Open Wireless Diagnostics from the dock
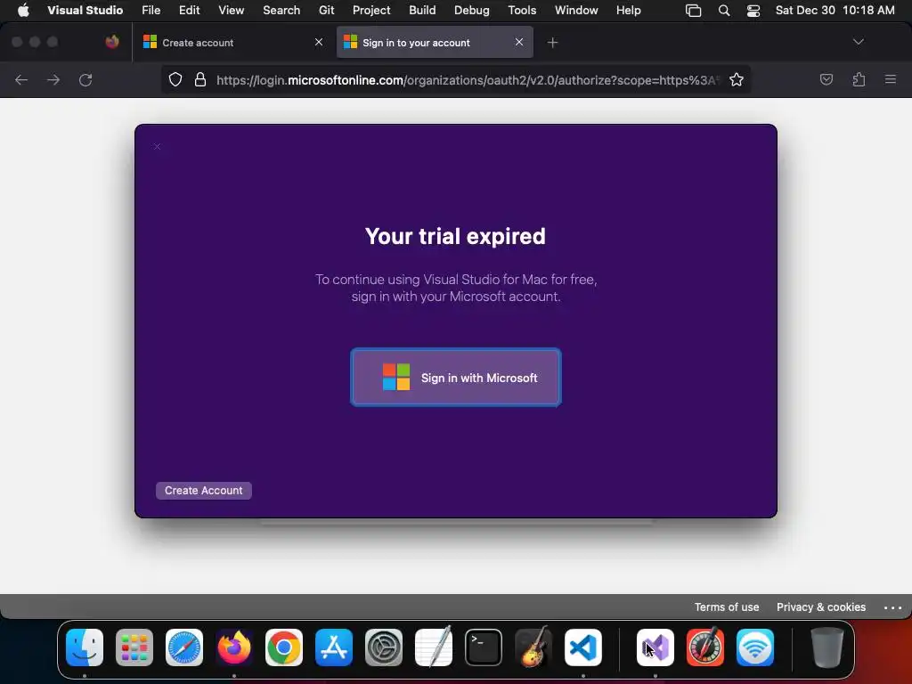Viewport: 912px width, 684px height. [x=755, y=647]
